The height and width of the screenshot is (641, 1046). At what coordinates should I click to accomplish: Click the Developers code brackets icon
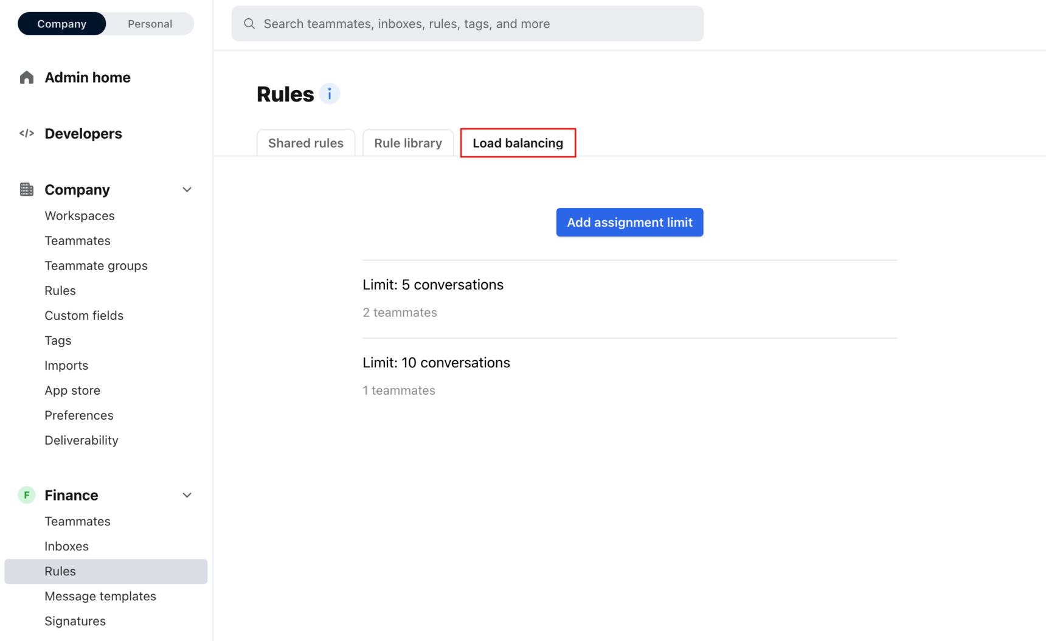(x=26, y=133)
